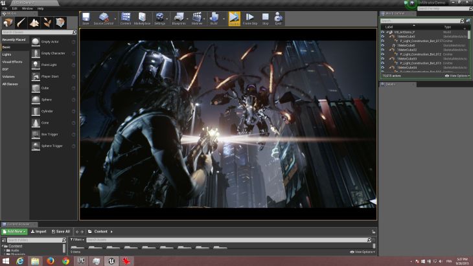The height and width of the screenshot is (266, 473).
Task: Open Source Control from toolbar
Action: pos(104,17)
